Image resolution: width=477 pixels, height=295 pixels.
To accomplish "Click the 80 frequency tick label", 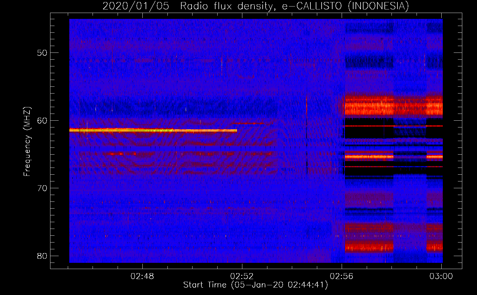I will click(x=42, y=256).
